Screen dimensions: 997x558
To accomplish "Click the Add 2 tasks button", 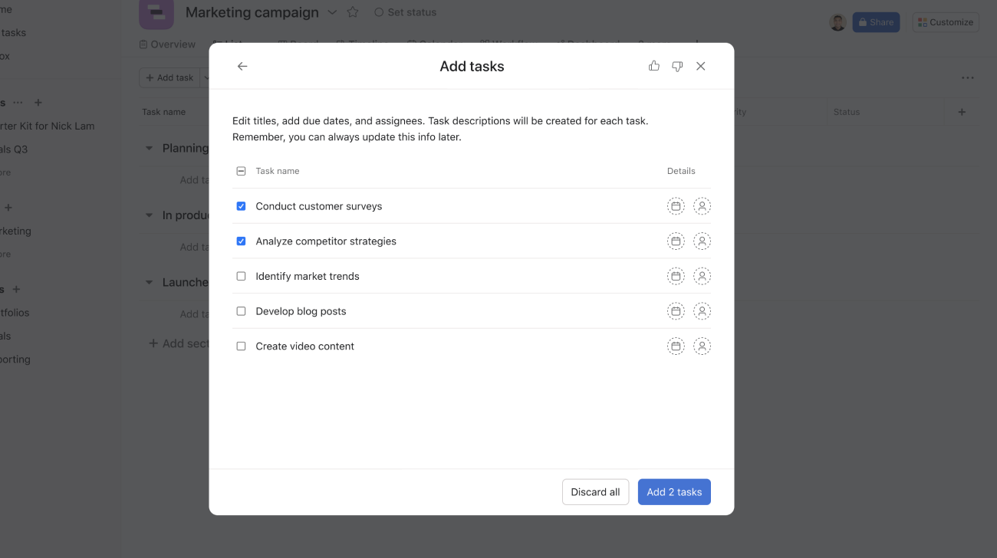I will 674,491.
